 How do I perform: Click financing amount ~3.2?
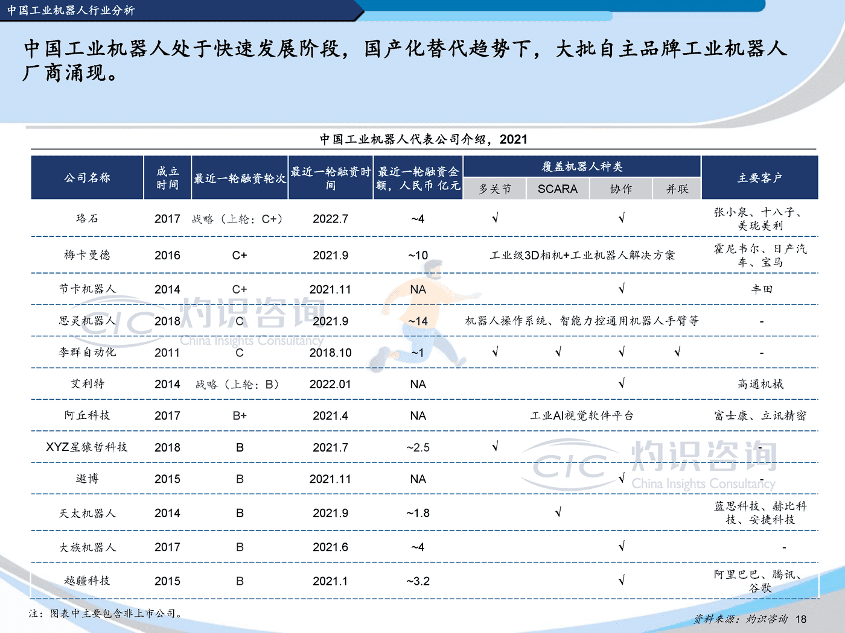tap(418, 581)
